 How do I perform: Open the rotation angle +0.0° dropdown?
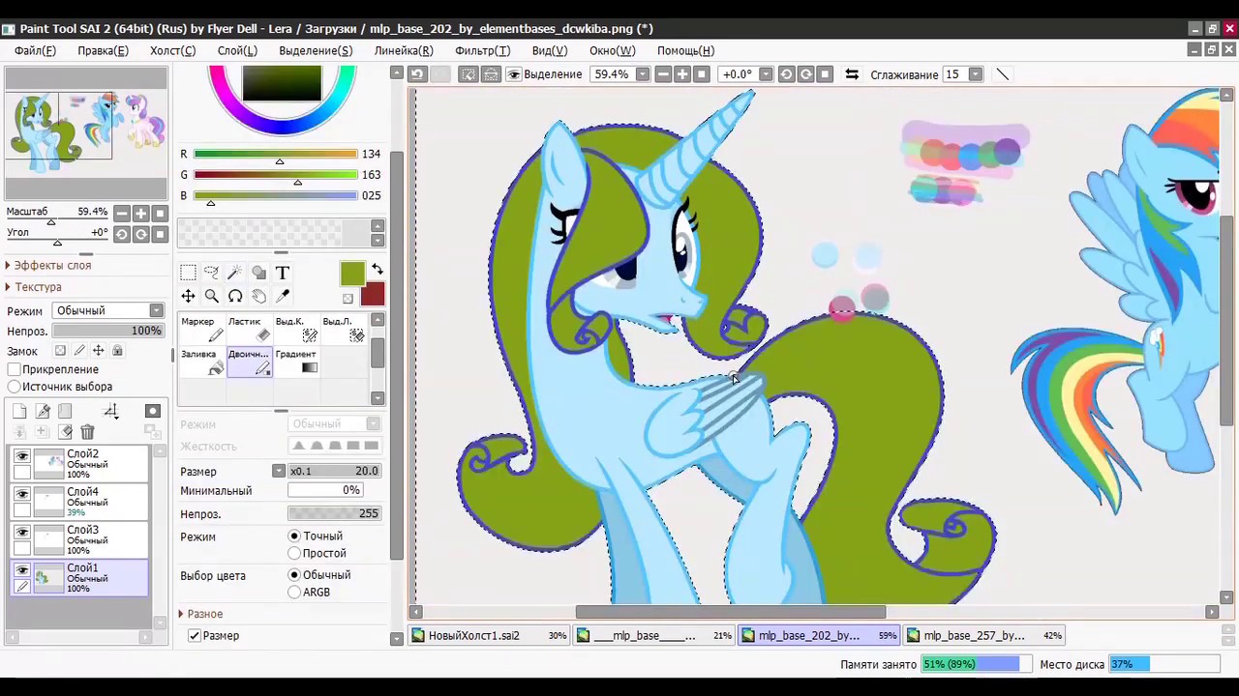click(766, 74)
